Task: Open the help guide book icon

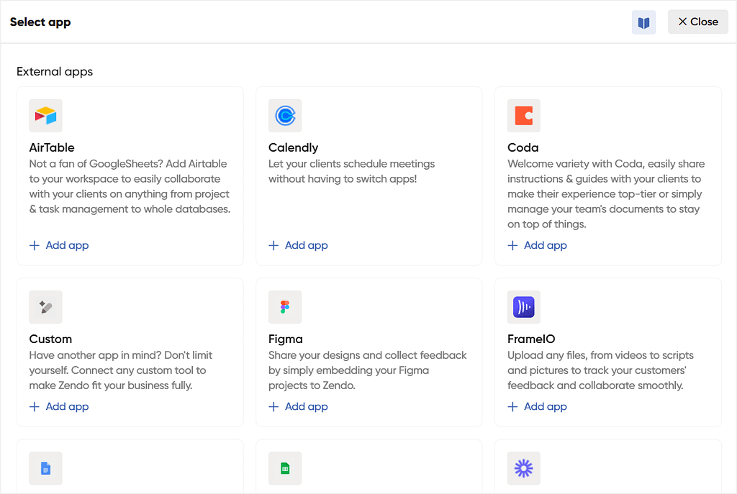Action: click(643, 22)
